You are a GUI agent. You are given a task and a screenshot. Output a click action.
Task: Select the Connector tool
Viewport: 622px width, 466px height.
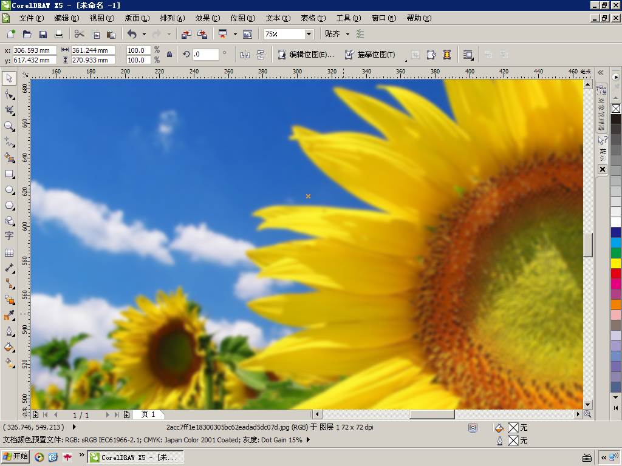[x=9, y=284]
